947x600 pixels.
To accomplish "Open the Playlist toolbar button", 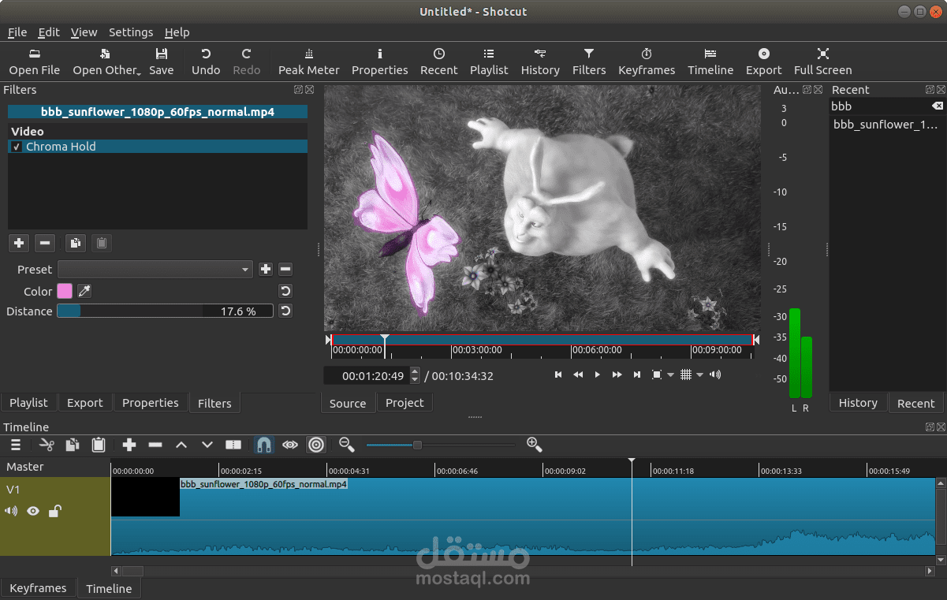I will 489,61.
